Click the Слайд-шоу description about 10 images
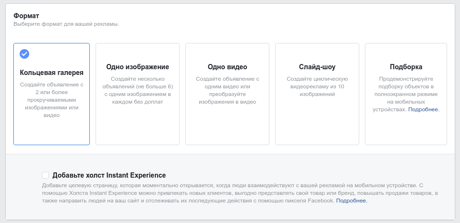 tap(317, 86)
